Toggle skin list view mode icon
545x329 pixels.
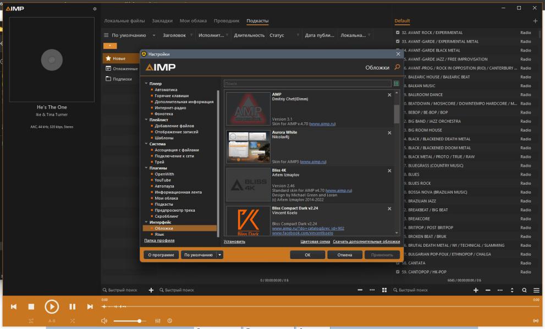pyautogui.click(x=396, y=83)
